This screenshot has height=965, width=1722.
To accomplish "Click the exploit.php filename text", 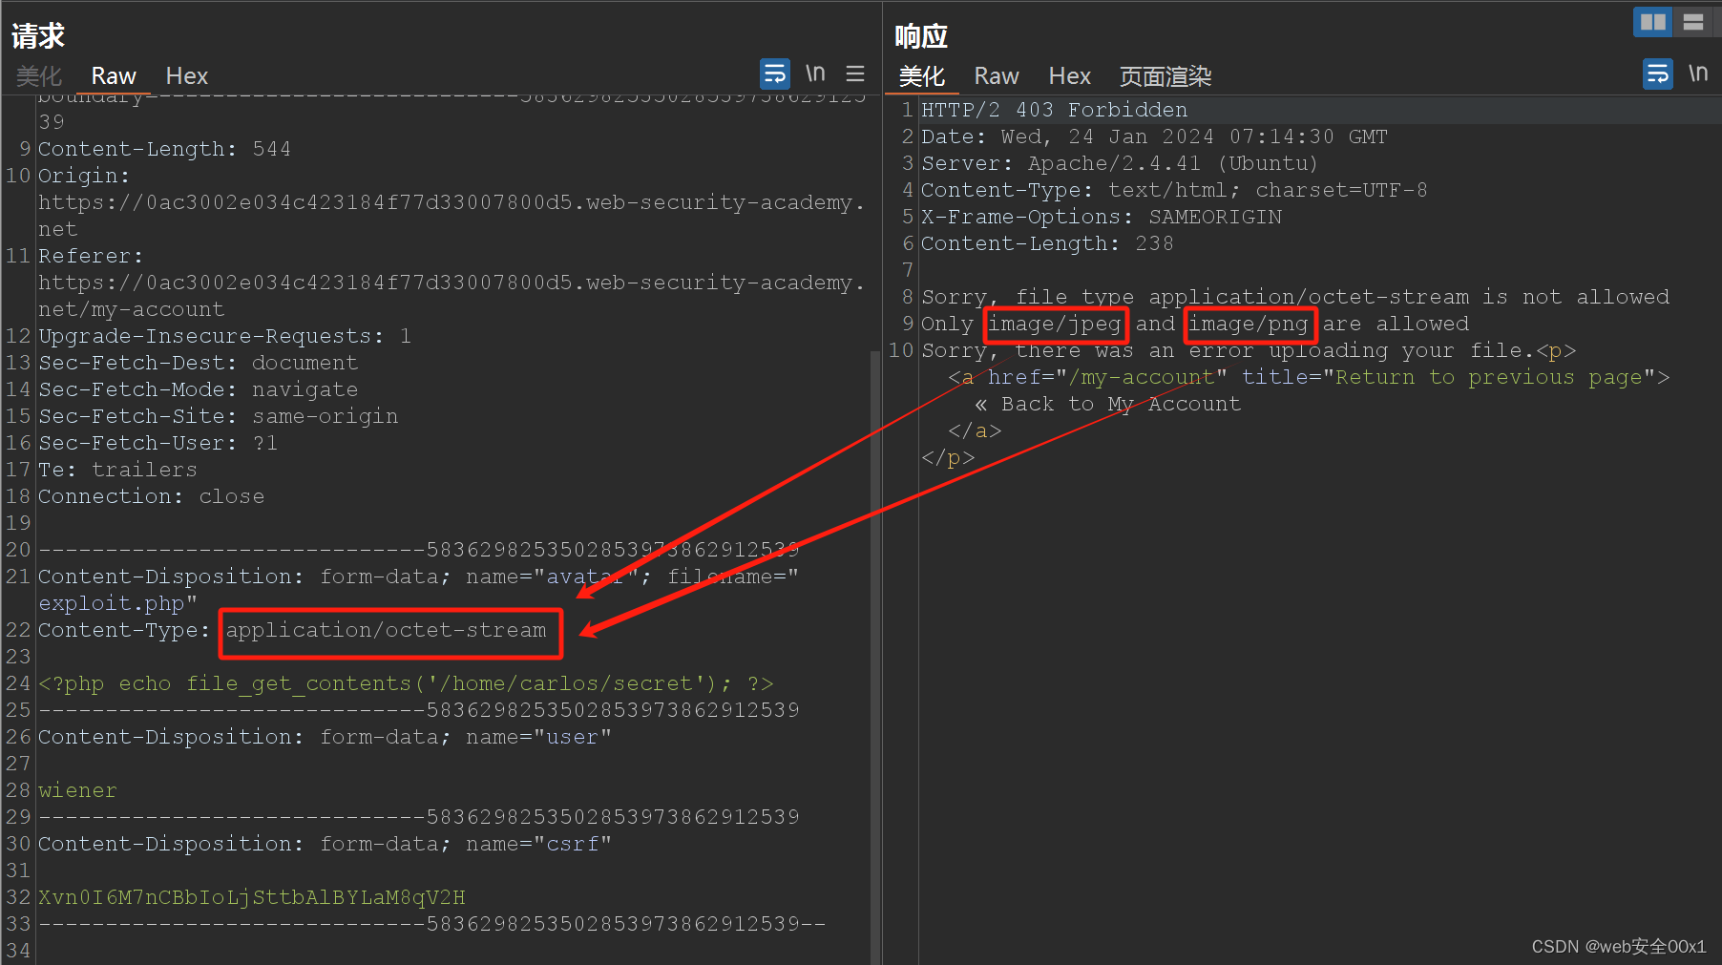I will (x=111, y=603).
